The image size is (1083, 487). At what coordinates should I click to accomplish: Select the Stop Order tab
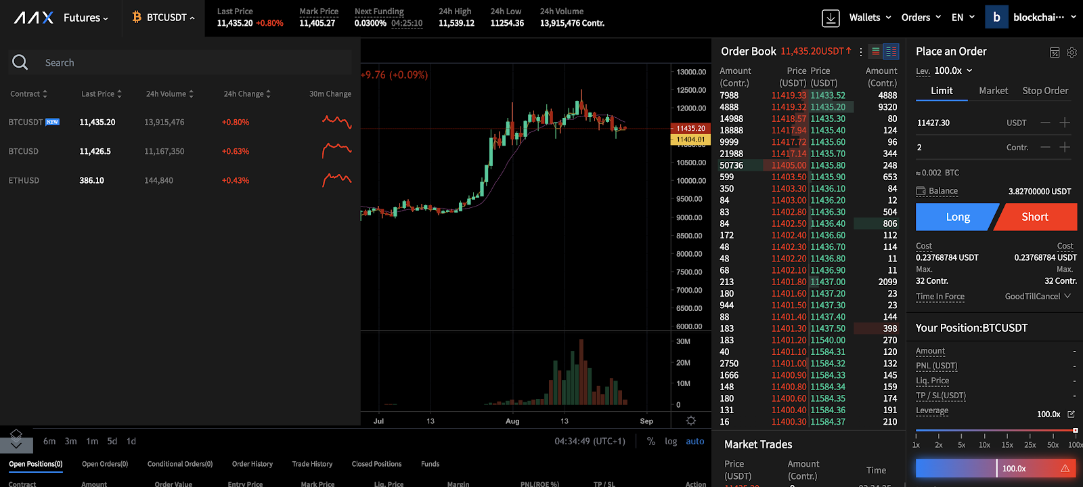1045,91
